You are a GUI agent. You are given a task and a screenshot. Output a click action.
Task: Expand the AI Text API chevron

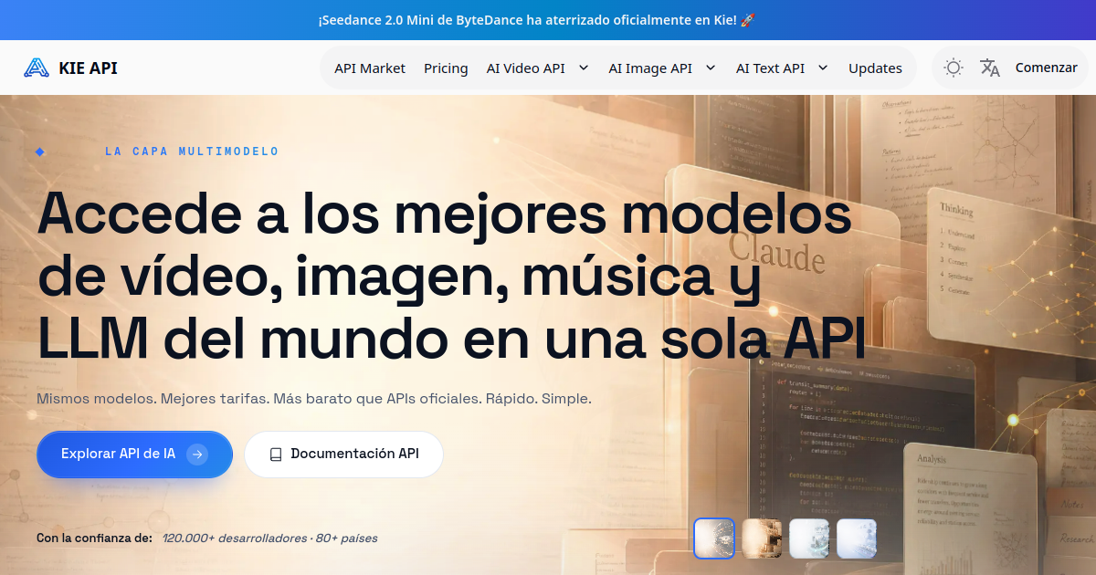tap(823, 68)
